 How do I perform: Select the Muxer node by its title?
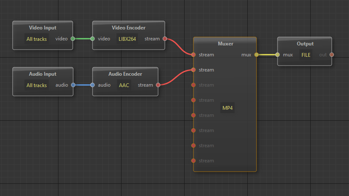225,44
